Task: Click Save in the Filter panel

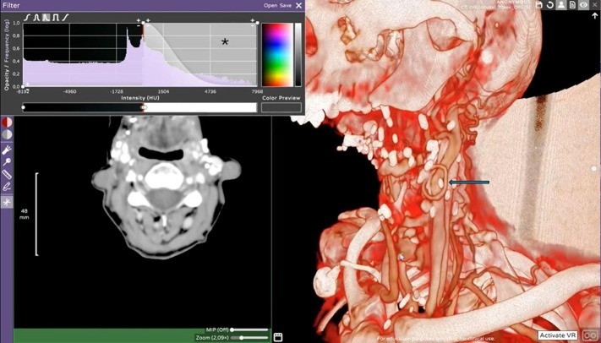Action: click(x=286, y=6)
